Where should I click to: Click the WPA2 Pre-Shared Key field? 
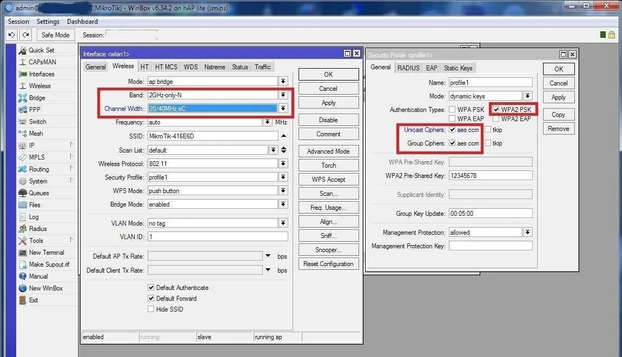(x=491, y=175)
